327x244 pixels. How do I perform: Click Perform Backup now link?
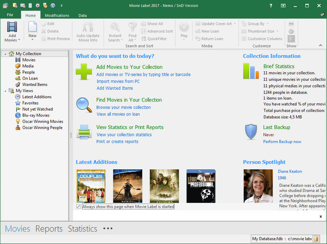point(282,141)
